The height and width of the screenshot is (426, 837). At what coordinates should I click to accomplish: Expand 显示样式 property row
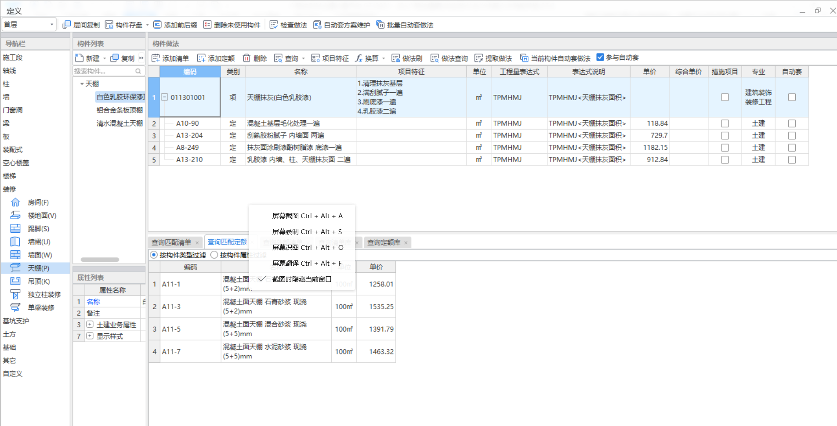pyautogui.click(x=90, y=336)
